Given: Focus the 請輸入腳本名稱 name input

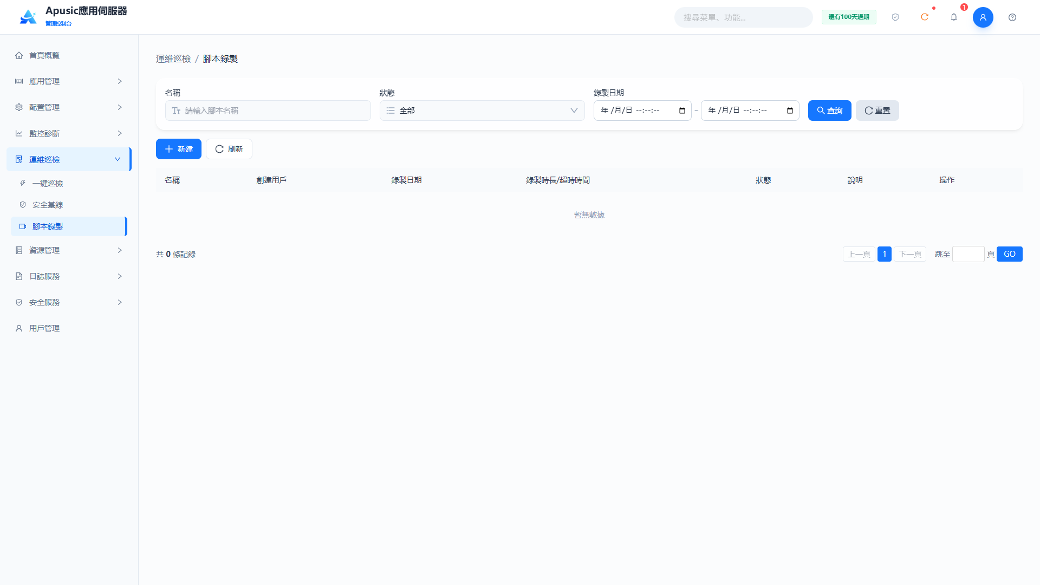Looking at the screenshot, I should pyautogui.click(x=268, y=110).
